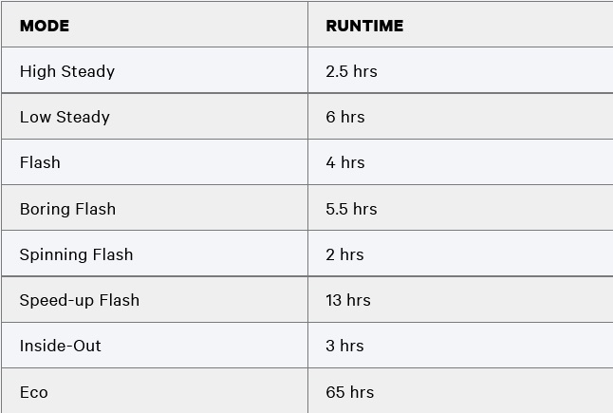Image resolution: width=613 pixels, height=413 pixels.
Task: Select the Low Steady mode cell
Action: (155, 116)
